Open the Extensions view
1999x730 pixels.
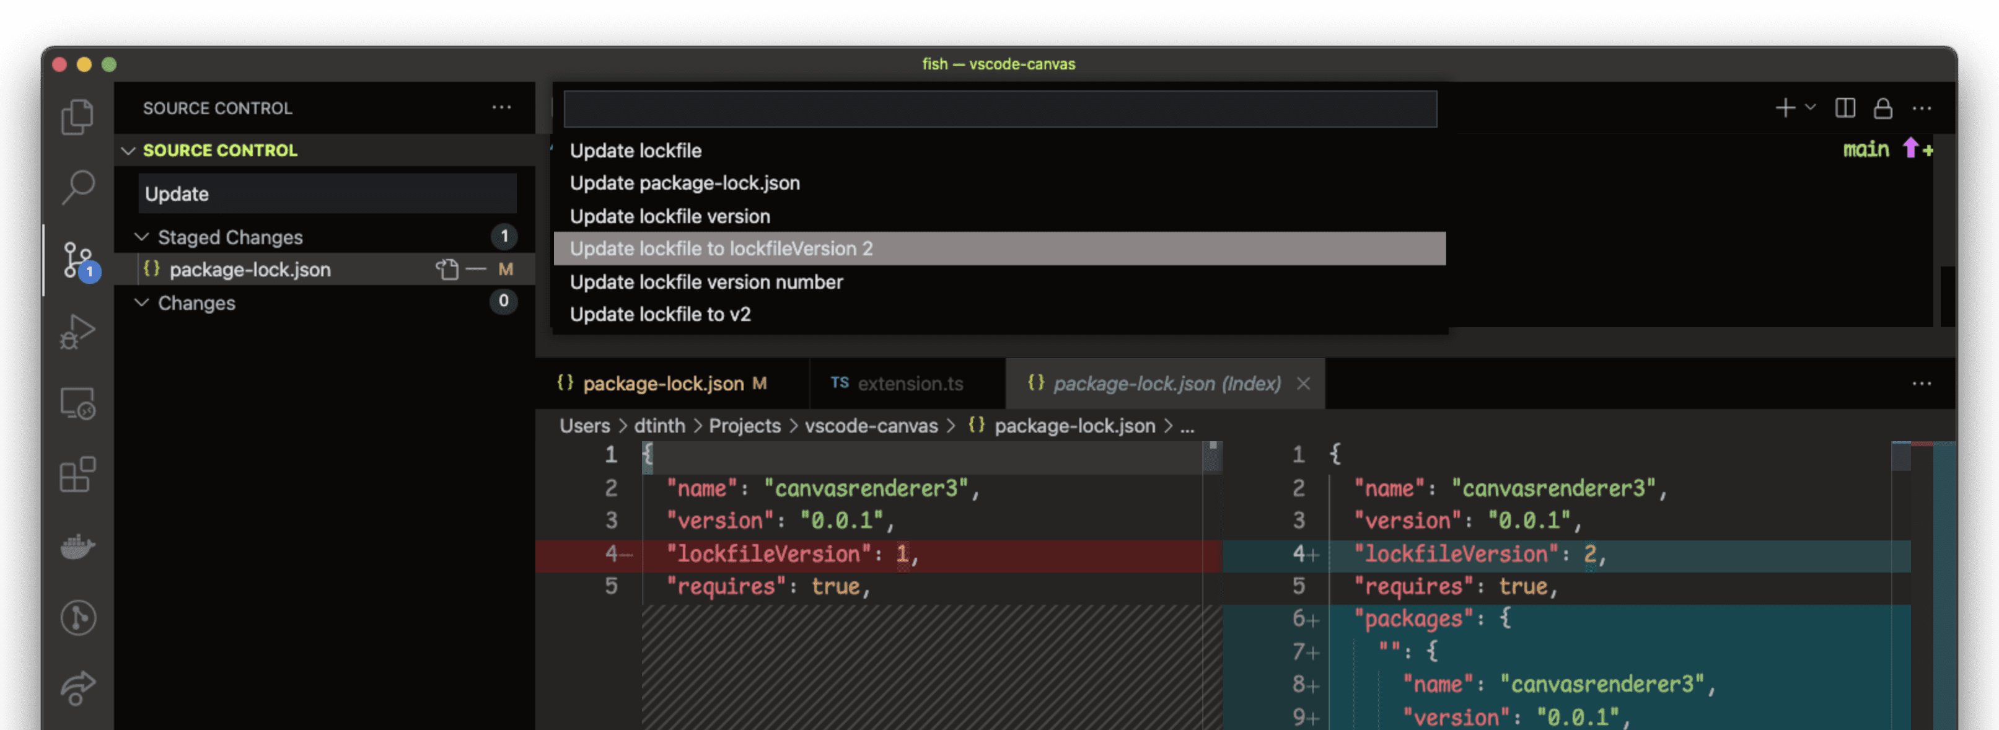click(77, 474)
